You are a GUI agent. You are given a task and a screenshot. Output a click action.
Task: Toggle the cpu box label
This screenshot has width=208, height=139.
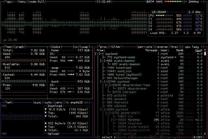[8, 2]
